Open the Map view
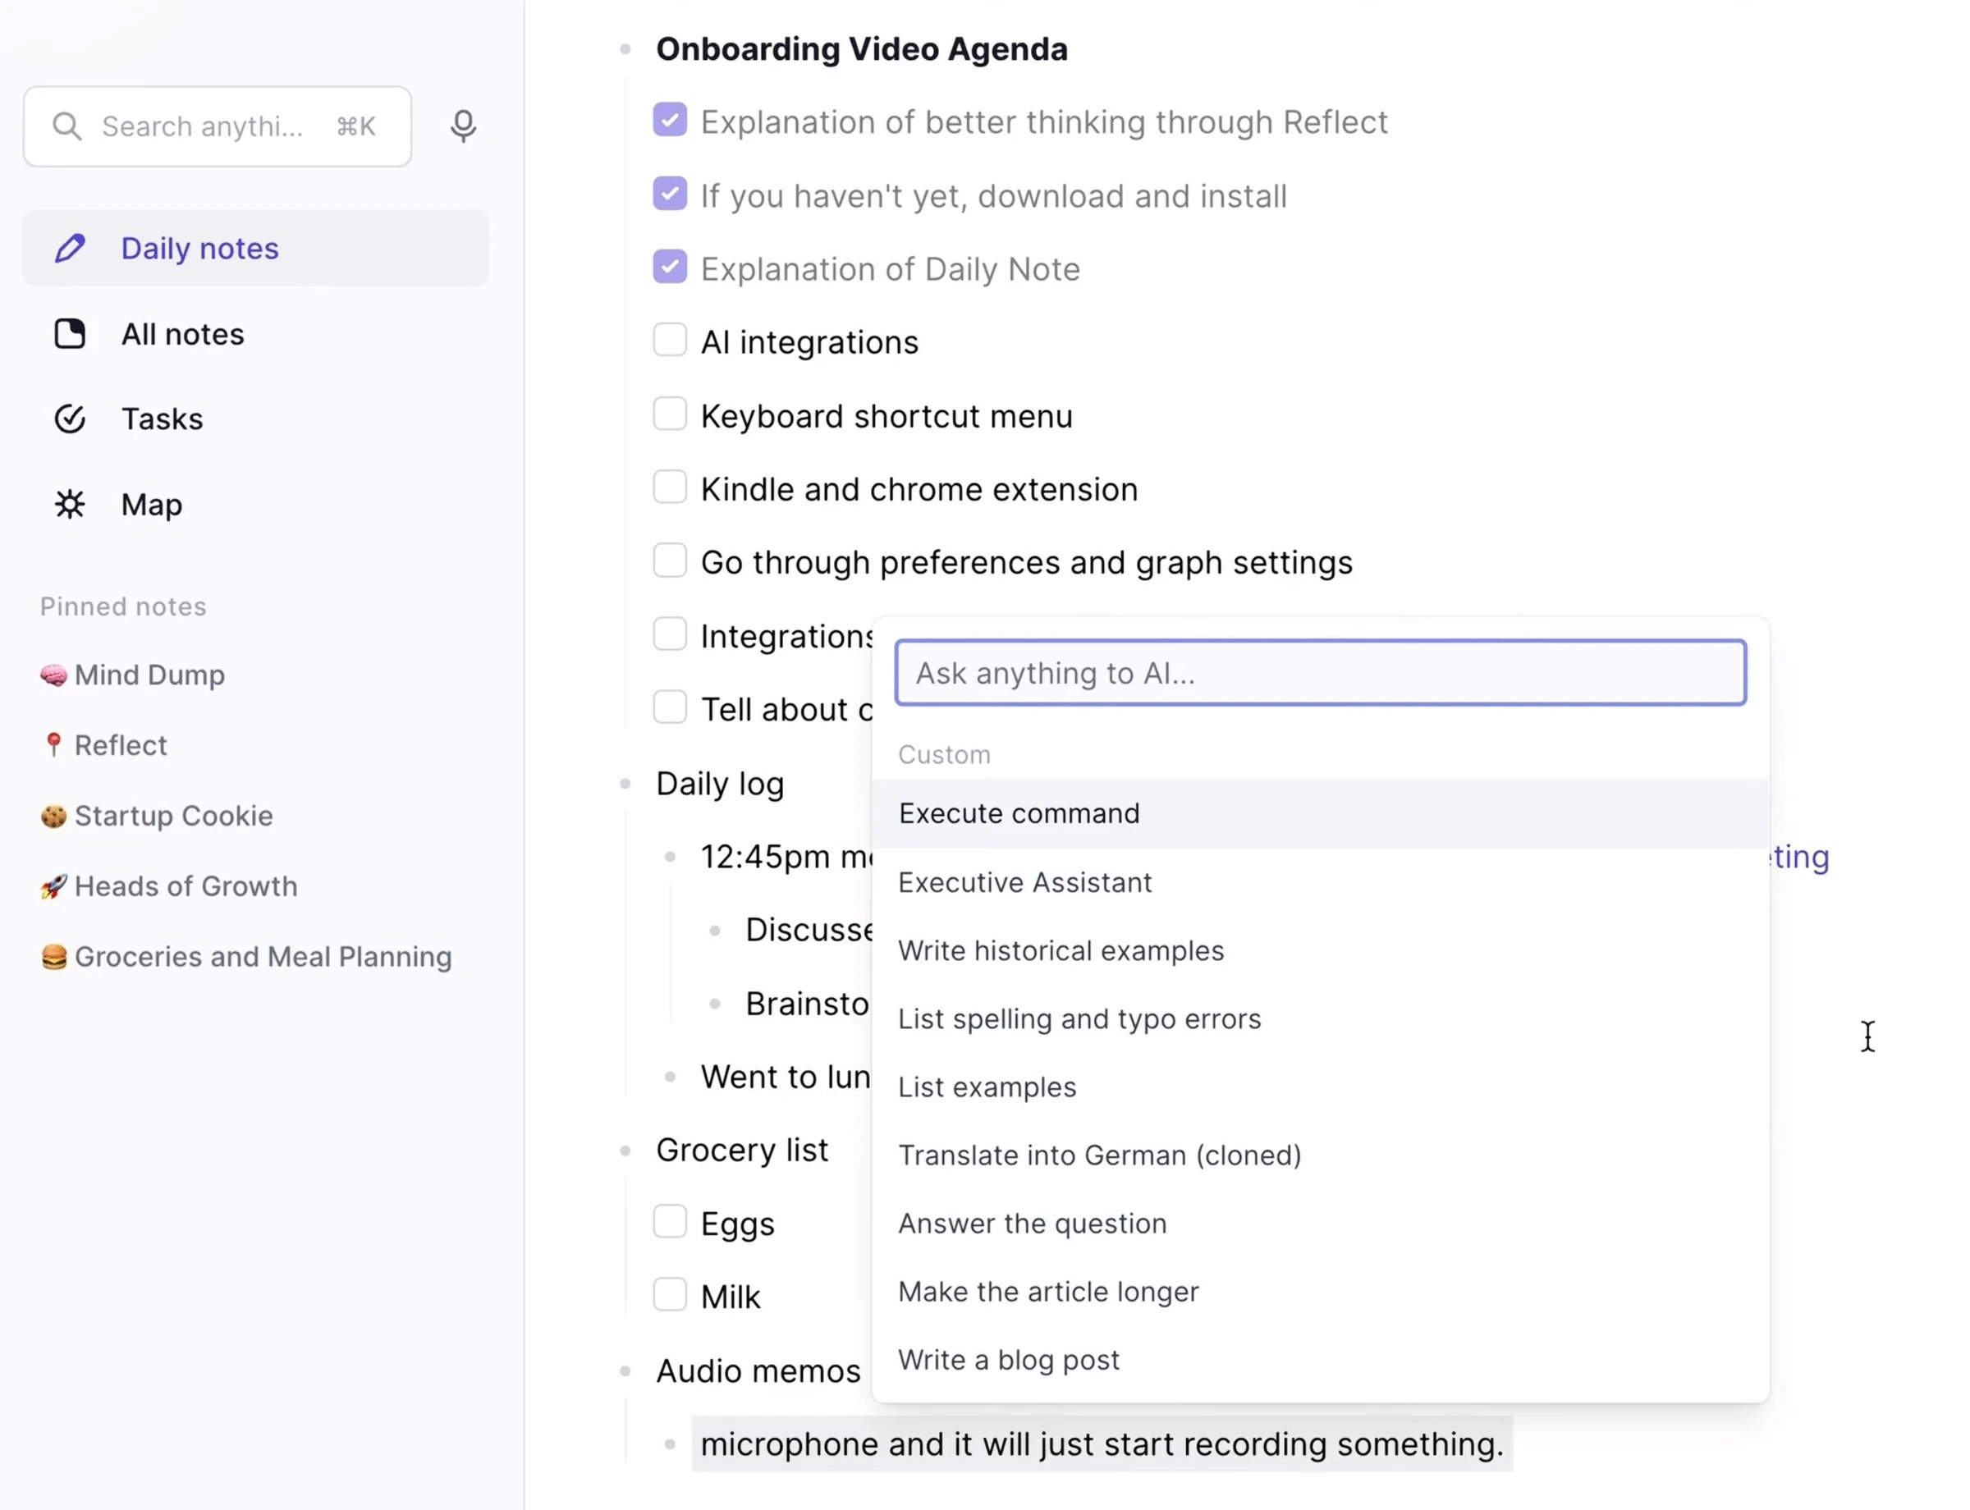Image resolution: width=1970 pixels, height=1510 pixels. 150,504
